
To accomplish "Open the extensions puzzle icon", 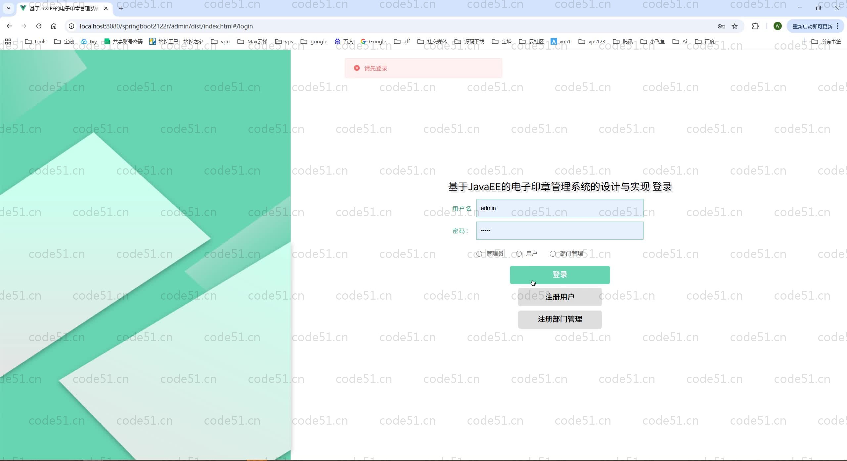I will 755,26.
